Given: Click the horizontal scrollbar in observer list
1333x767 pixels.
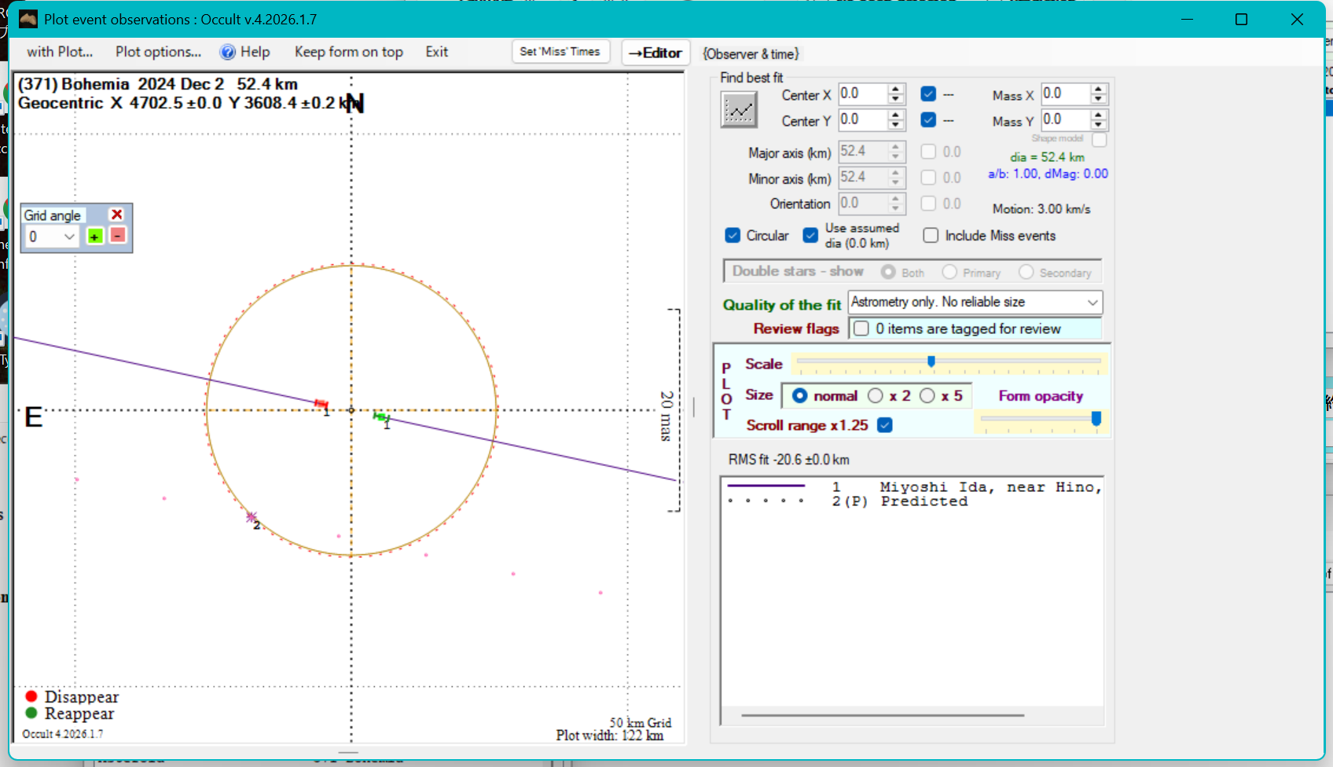Looking at the screenshot, I should pos(882,716).
